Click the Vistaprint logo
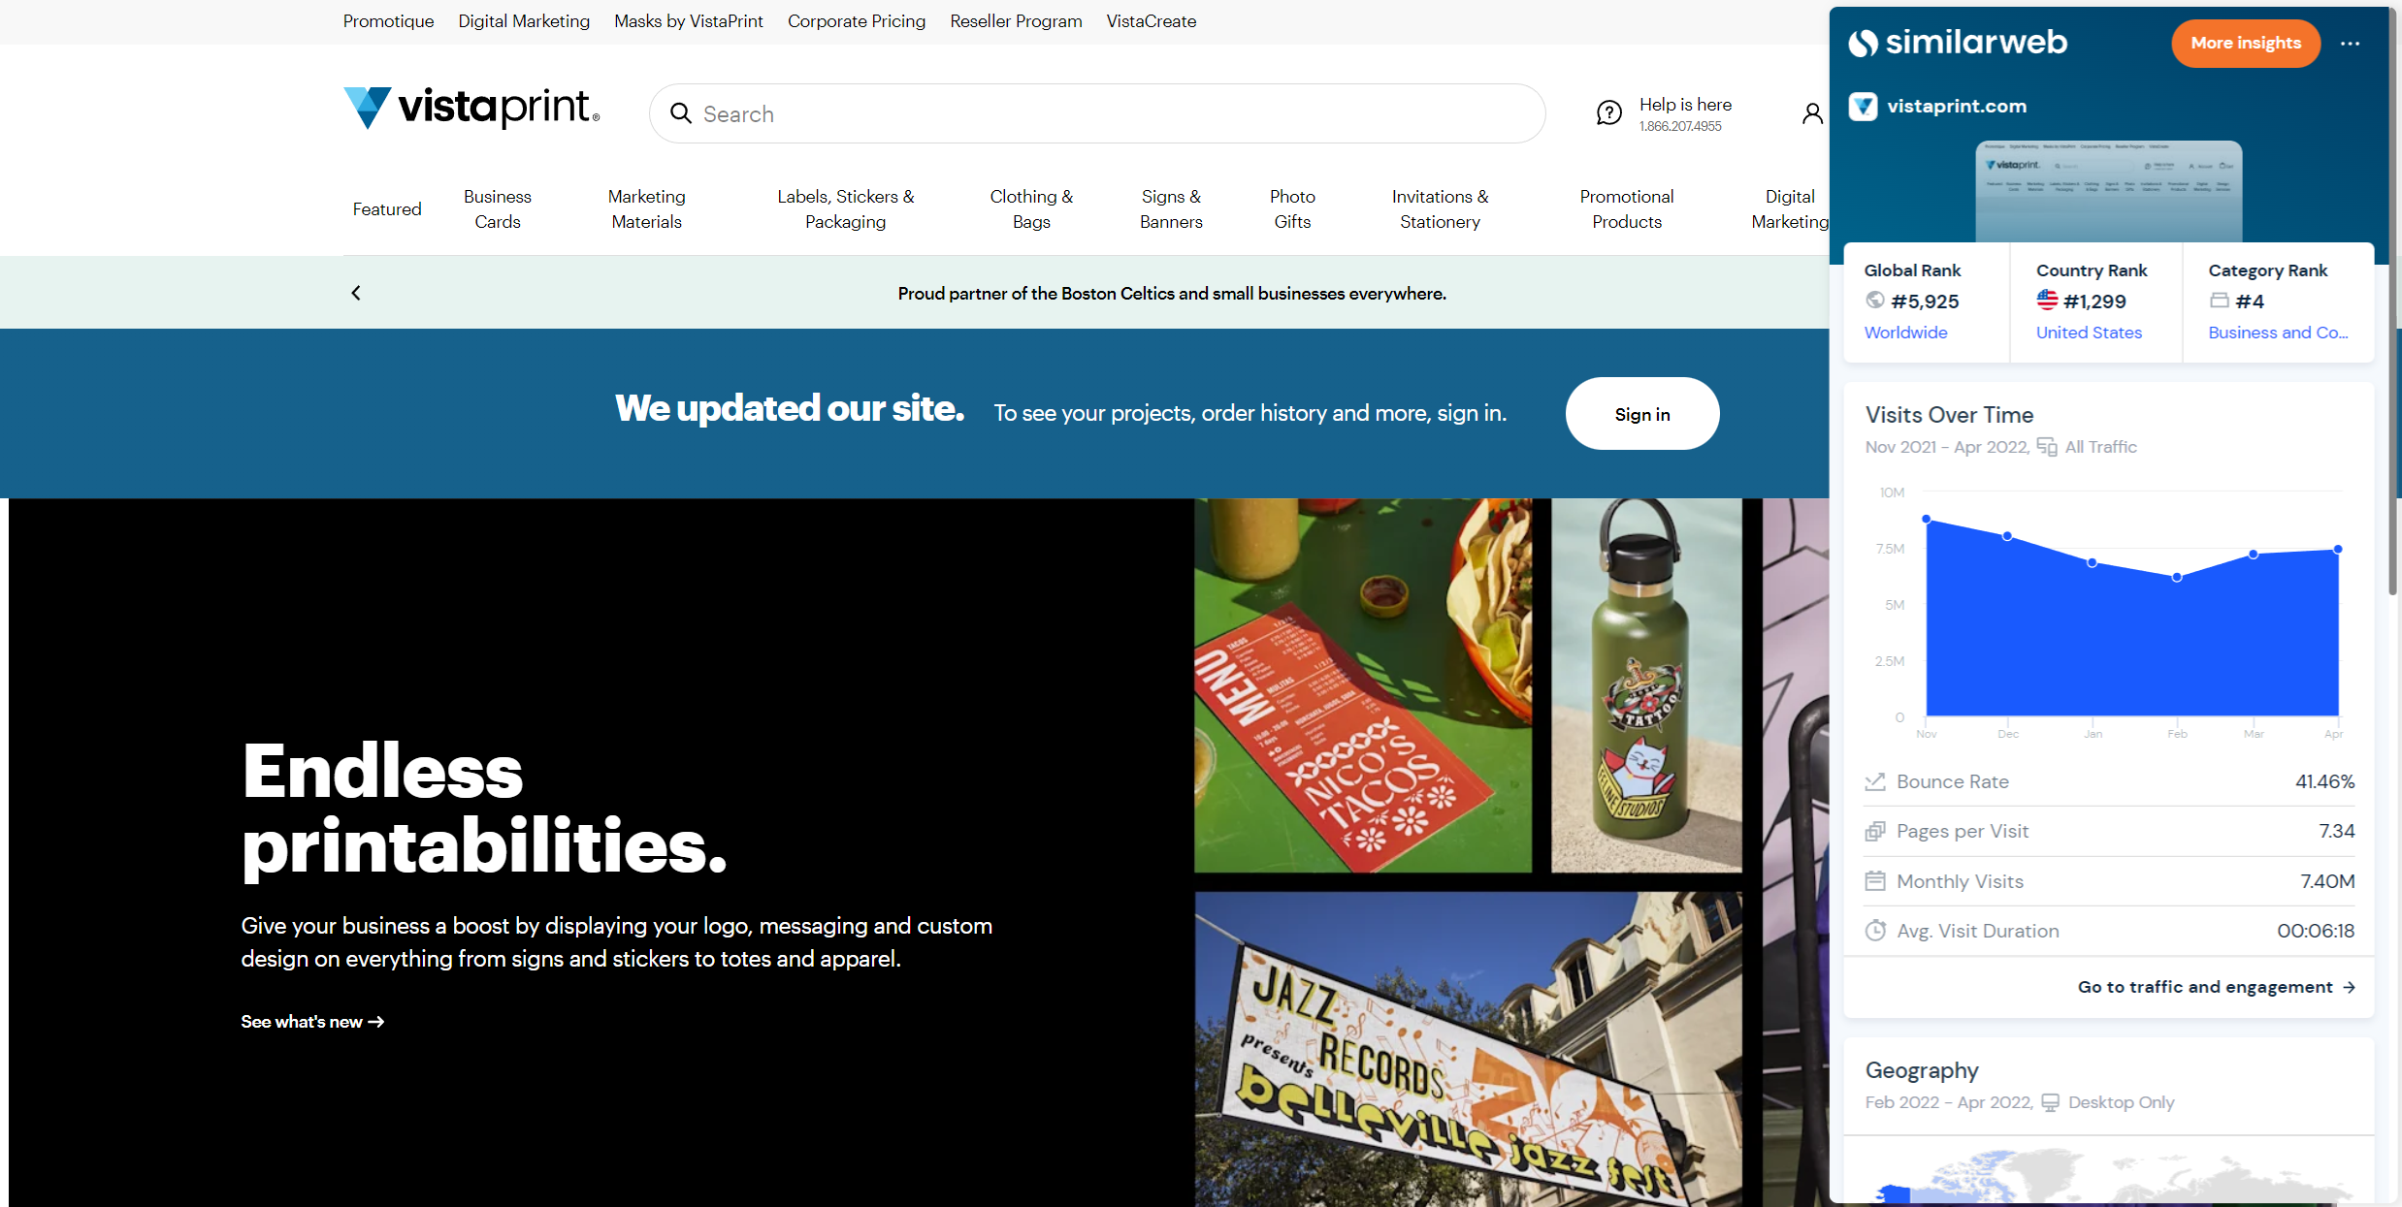This screenshot has height=1207, width=2402. (x=471, y=108)
